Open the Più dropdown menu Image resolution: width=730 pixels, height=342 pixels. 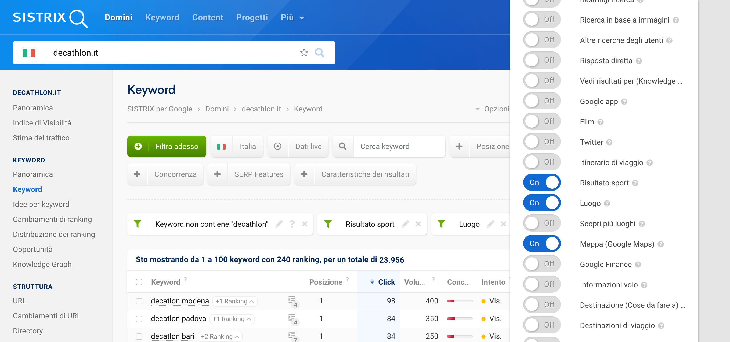pyautogui.click(x=292, y=17)
